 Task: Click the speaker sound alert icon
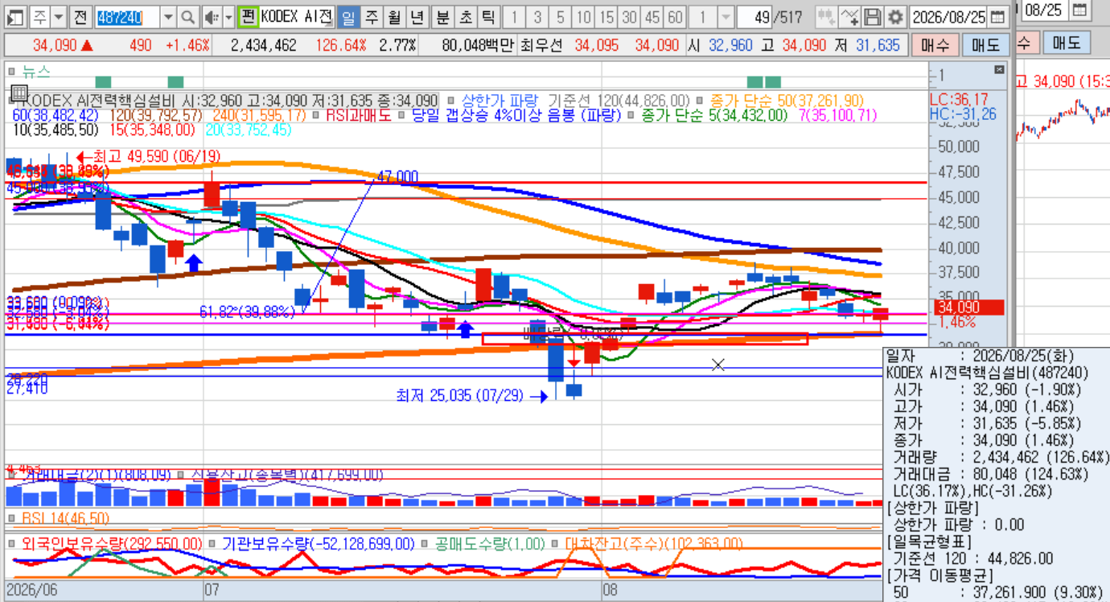pyautogui.click(x=211, y=17)
